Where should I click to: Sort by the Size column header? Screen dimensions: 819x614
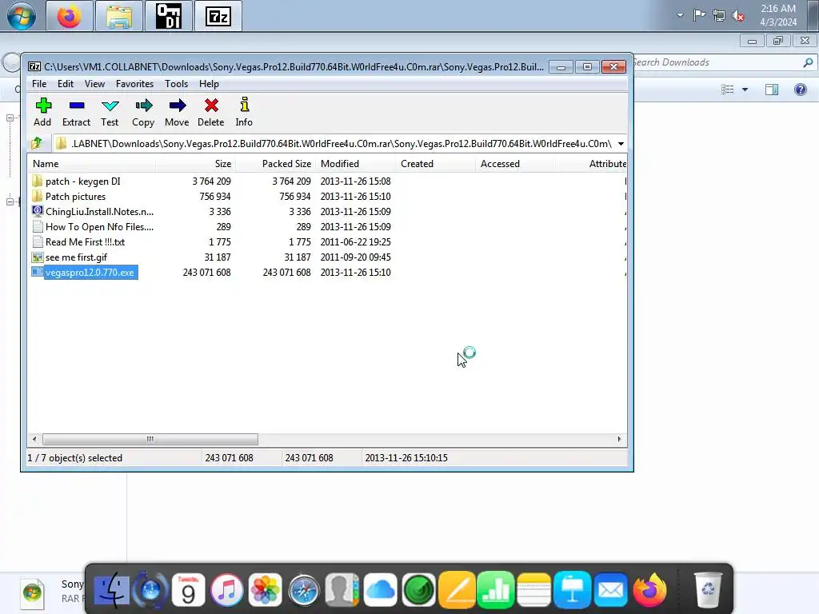coord(195,164)
